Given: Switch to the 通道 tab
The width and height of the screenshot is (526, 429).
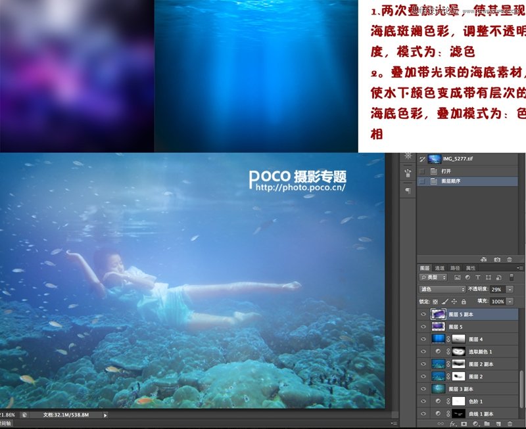Looking at the screenshot, I should point(440,268).
